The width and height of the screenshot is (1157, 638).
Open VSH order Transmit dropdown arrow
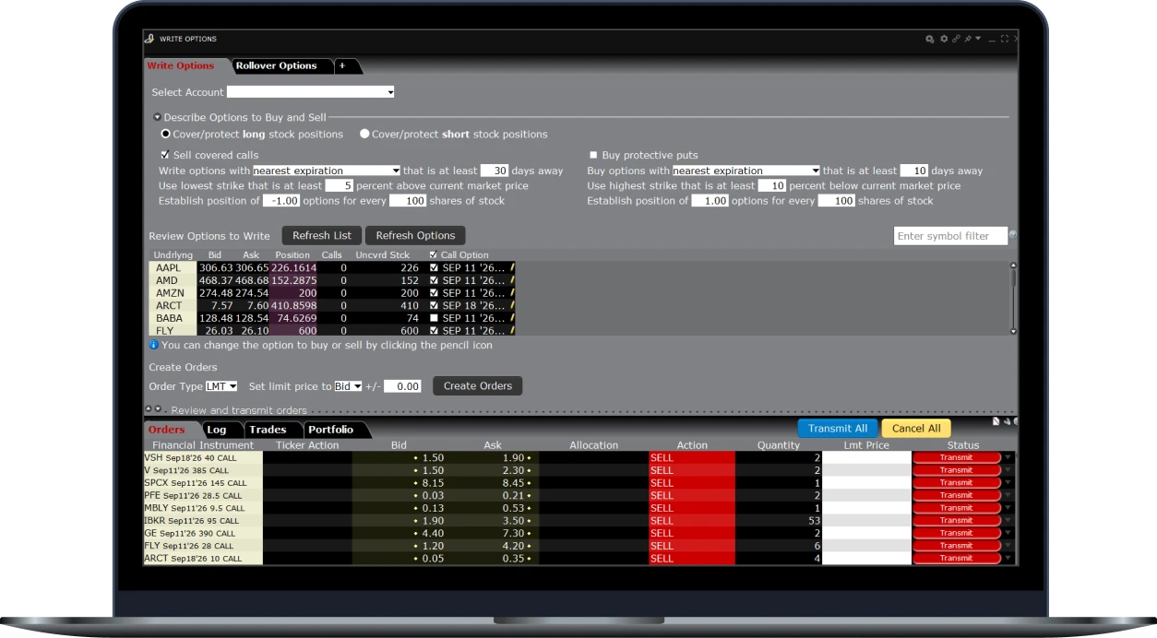coord(1008,457)
